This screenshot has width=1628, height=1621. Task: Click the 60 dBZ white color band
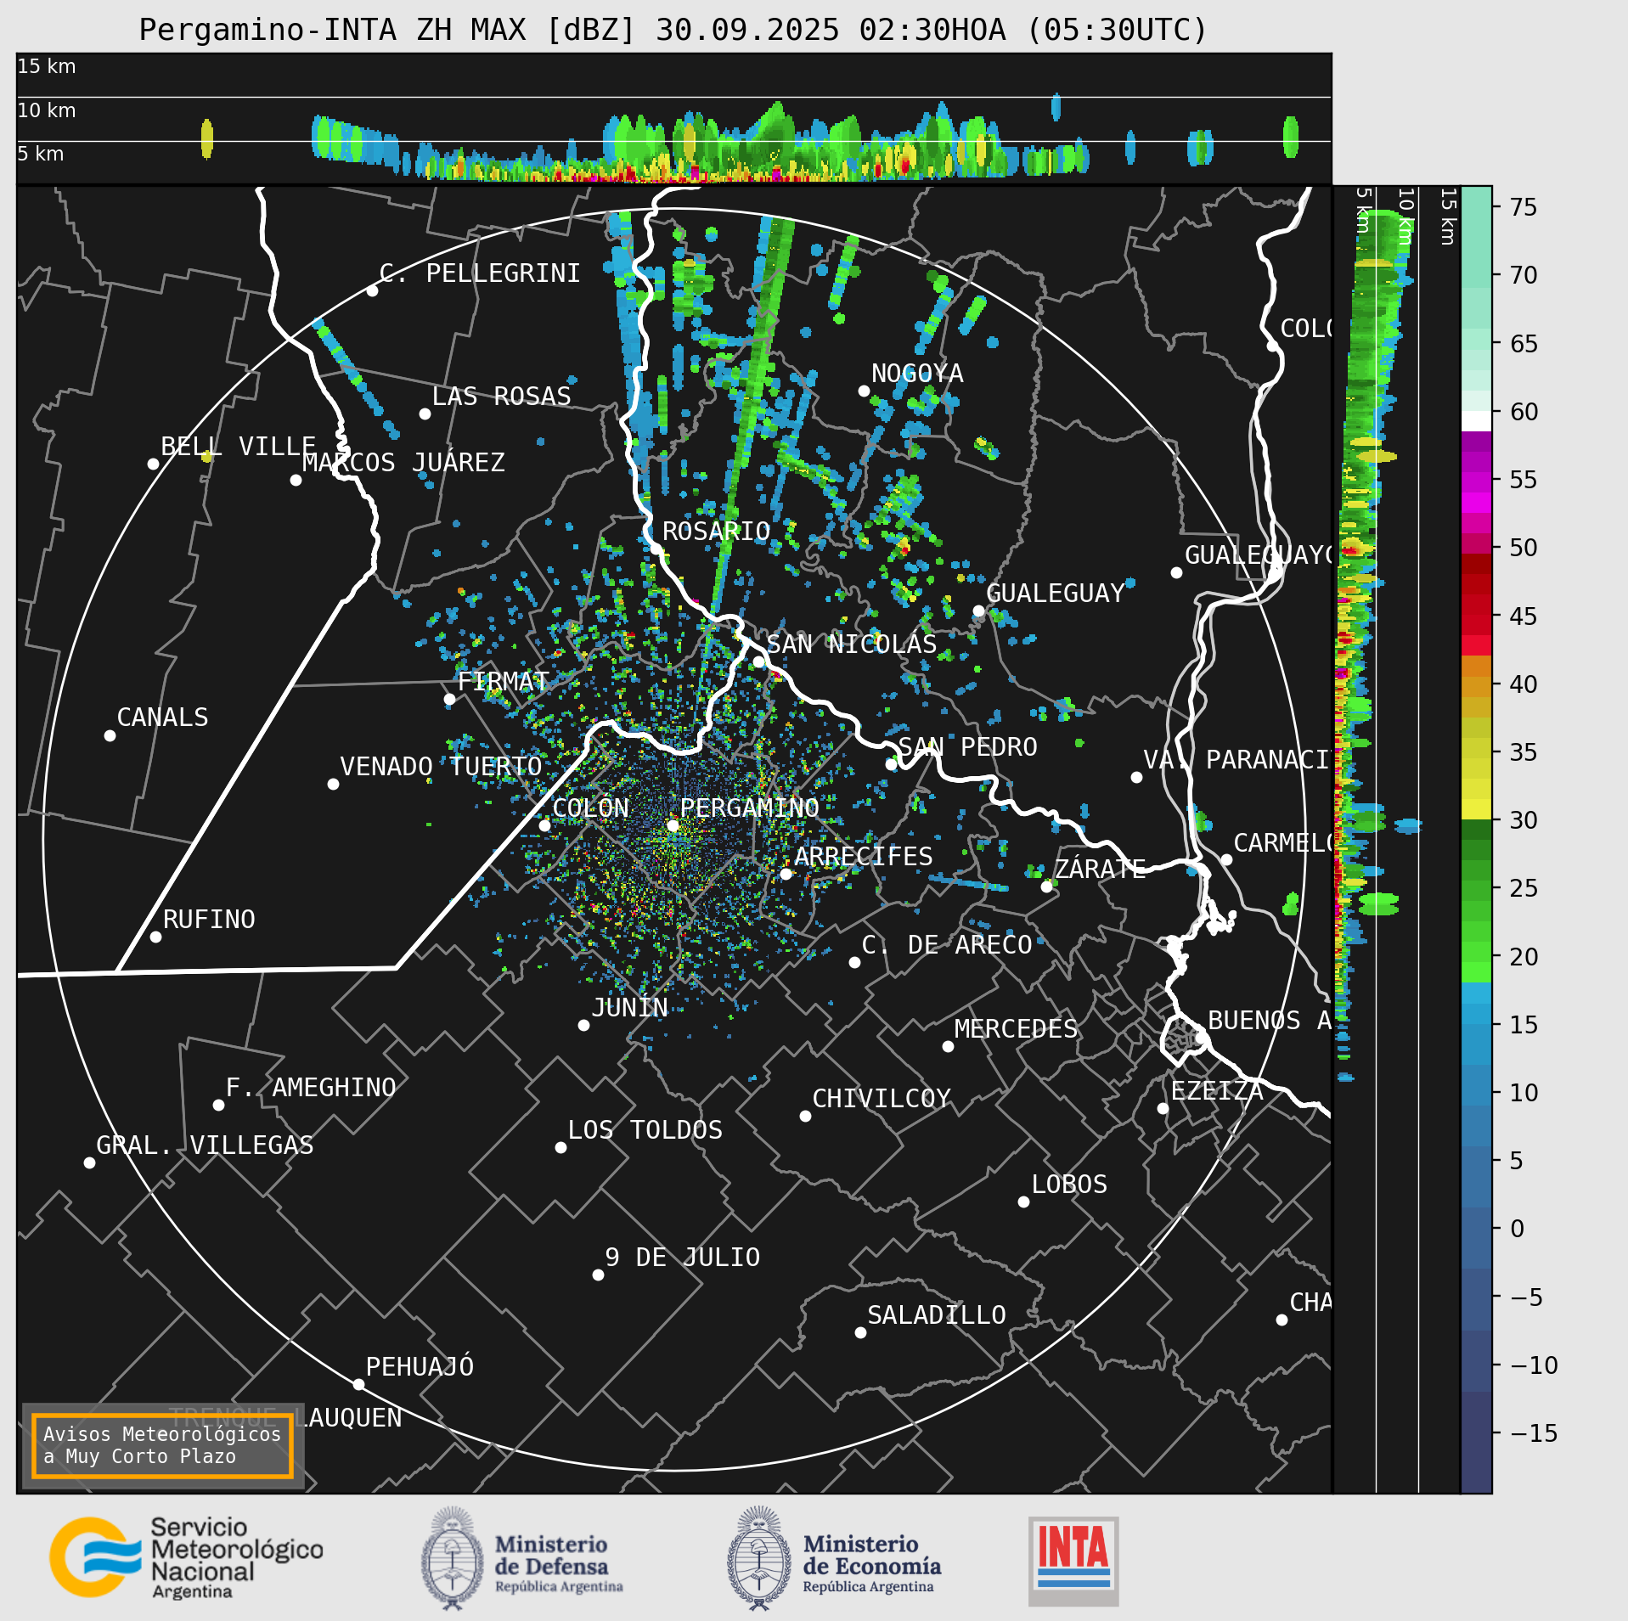(1476, 420)
